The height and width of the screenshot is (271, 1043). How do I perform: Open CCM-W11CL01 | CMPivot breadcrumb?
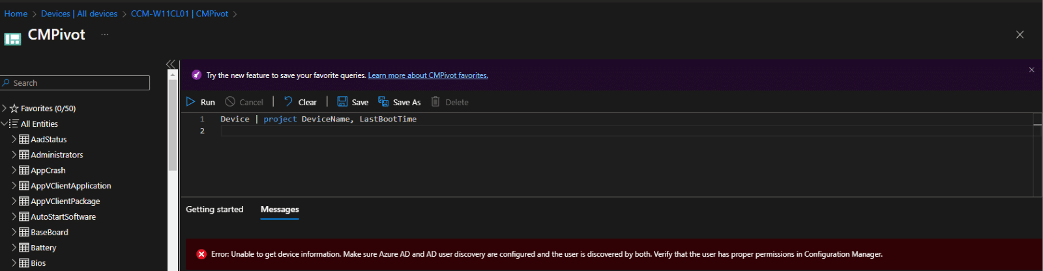click(x=179, y=14)
